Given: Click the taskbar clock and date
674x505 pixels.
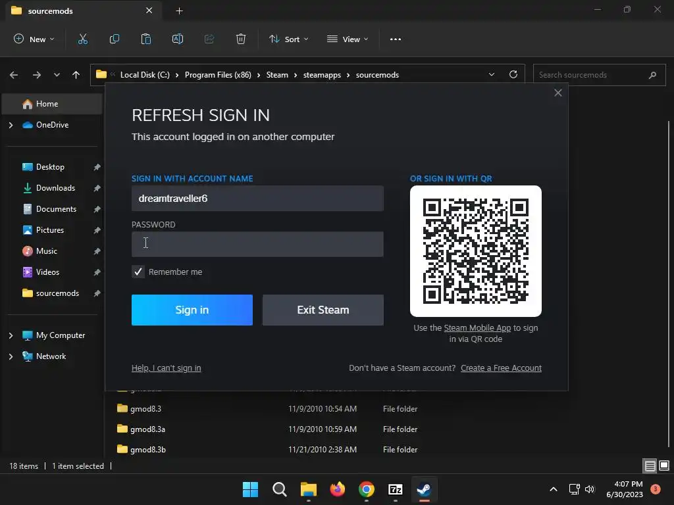Looking at the screenshot, I should click(625, 489).
